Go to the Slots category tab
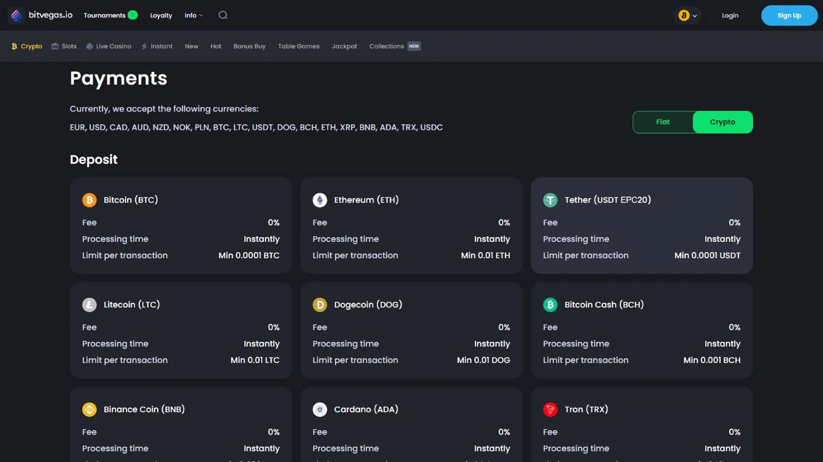Viewport: 823px width, 462px height. click(64, 46)
